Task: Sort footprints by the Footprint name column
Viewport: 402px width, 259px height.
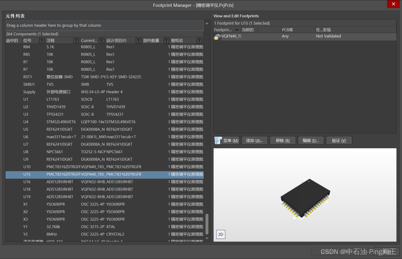Action: 223,30
